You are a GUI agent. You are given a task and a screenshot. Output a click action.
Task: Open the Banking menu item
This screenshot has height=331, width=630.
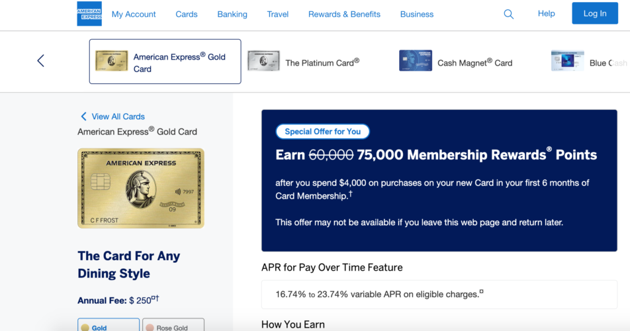pyautogui.click(x=232, y=14)
